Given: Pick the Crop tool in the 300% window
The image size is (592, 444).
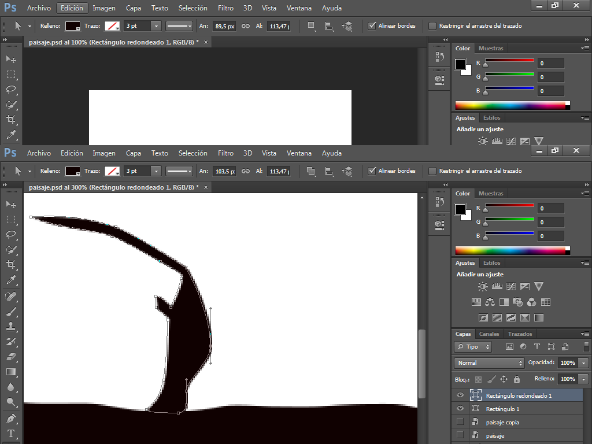Looking at the screenshot, I should 11,264.
